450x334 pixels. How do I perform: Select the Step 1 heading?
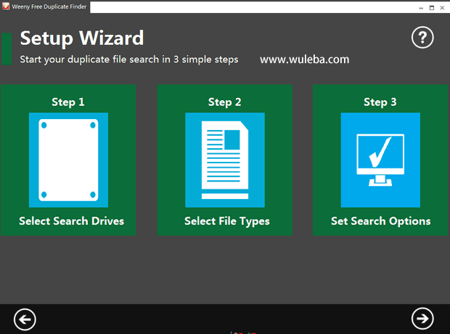click(68, 102)
